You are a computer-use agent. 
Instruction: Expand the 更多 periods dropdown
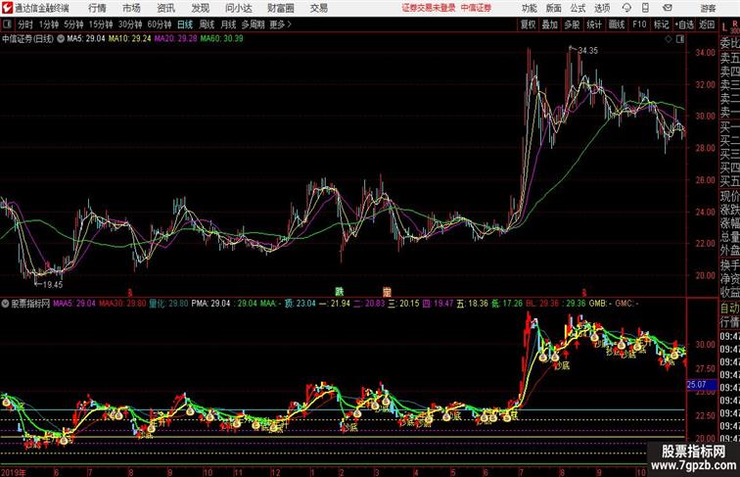(x=280, y=24)
